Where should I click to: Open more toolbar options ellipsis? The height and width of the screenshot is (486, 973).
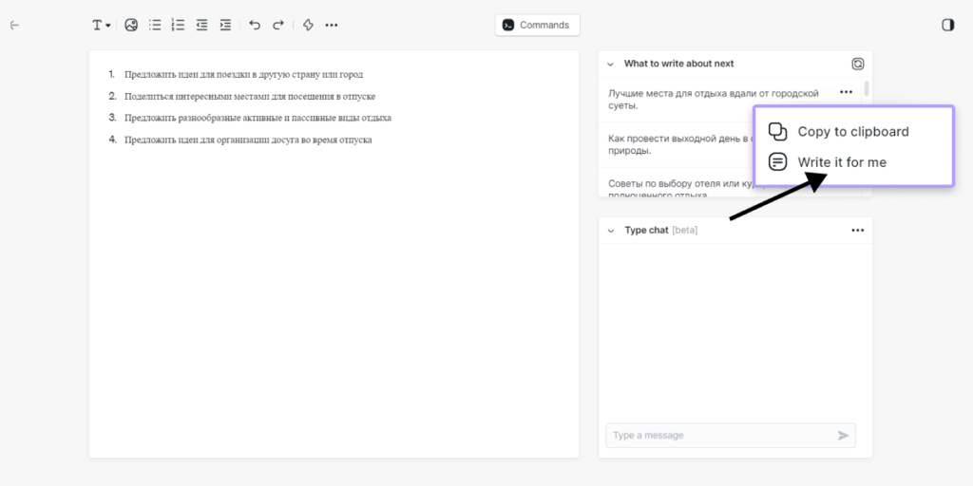(x=332, y=26)
